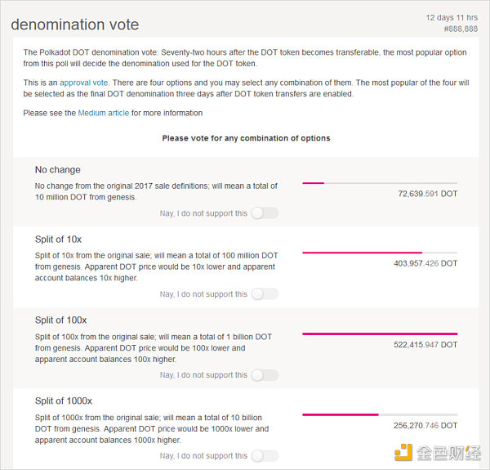The height and width of the screenshot is (470, 490).
Task: Toggle support for Split of 10x
Action: coord(265,294)
